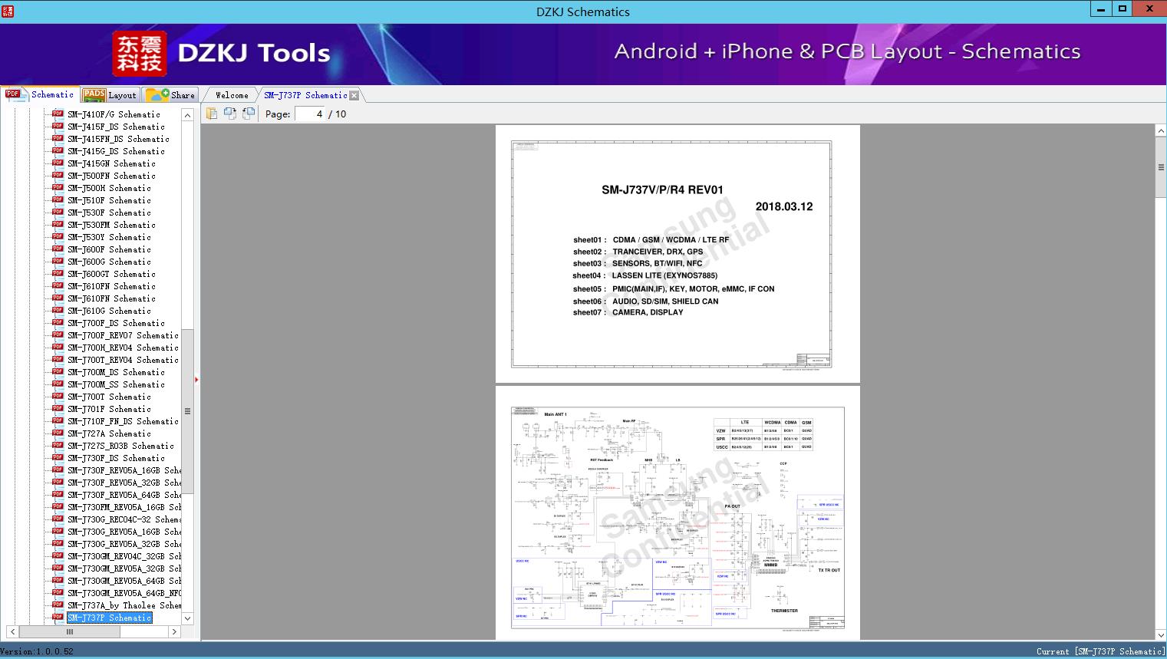The image size is (1167, 659).
Task: Select SM-J700F_DS Schematic
Action: pyautogui.click(x=116, y=323)
